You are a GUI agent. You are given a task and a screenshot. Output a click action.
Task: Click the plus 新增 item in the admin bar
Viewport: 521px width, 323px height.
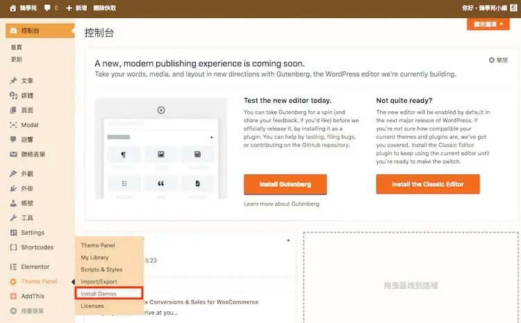76,8
